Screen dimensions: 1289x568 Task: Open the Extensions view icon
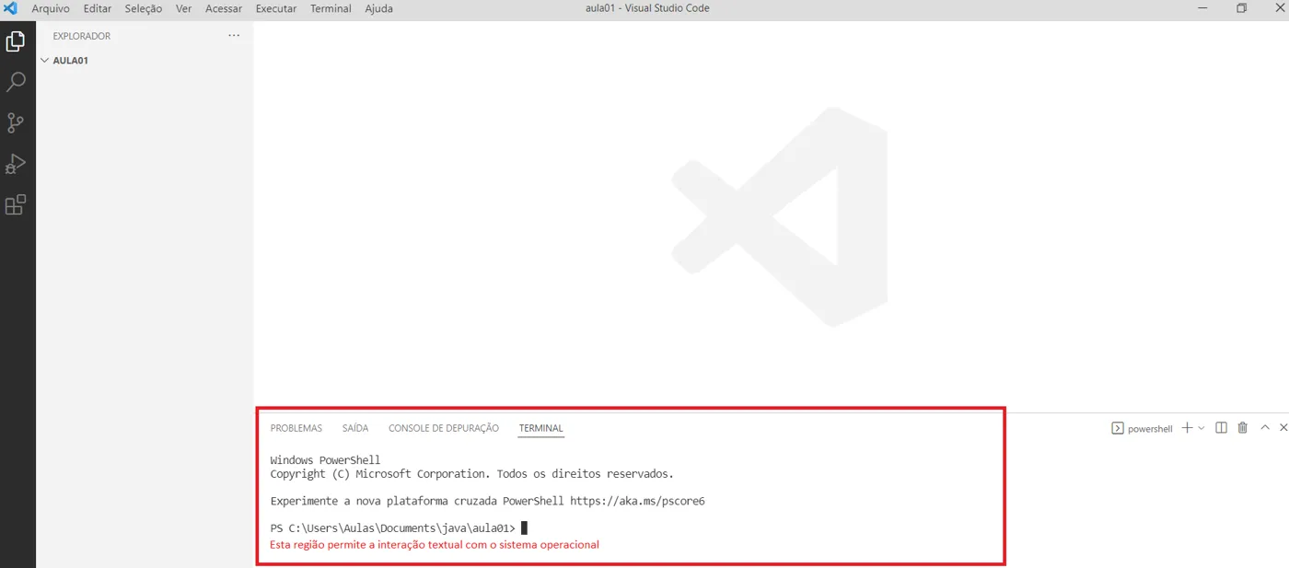tap(16, 204)
